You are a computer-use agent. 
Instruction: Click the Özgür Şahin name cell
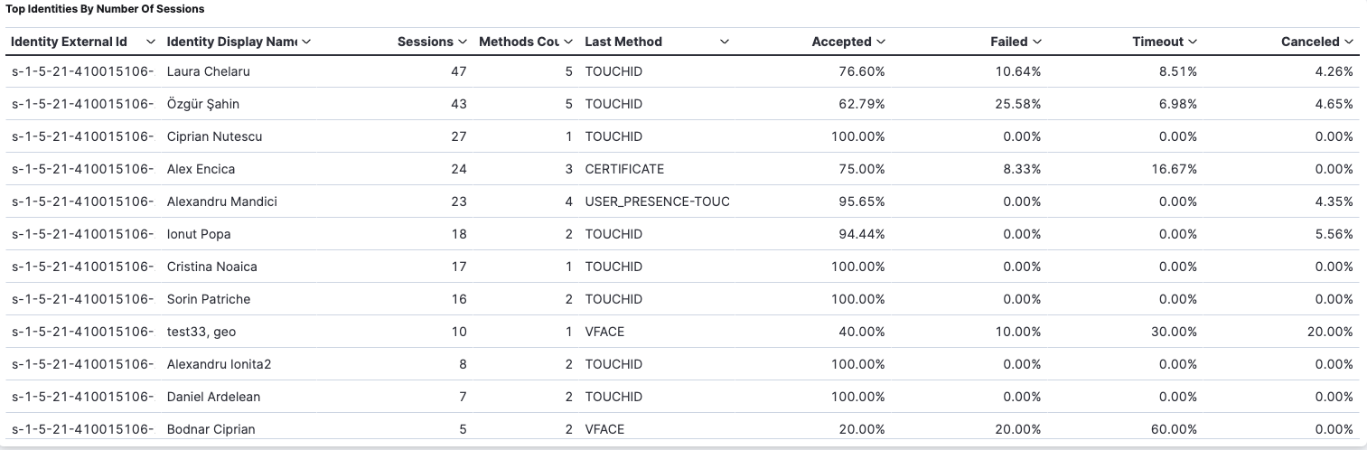(x=203, y=104)
